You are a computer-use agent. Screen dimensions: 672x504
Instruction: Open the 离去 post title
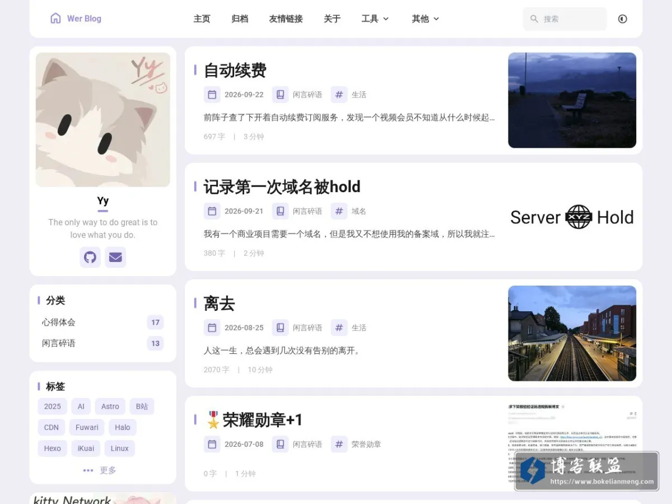(x=220, y=304)
